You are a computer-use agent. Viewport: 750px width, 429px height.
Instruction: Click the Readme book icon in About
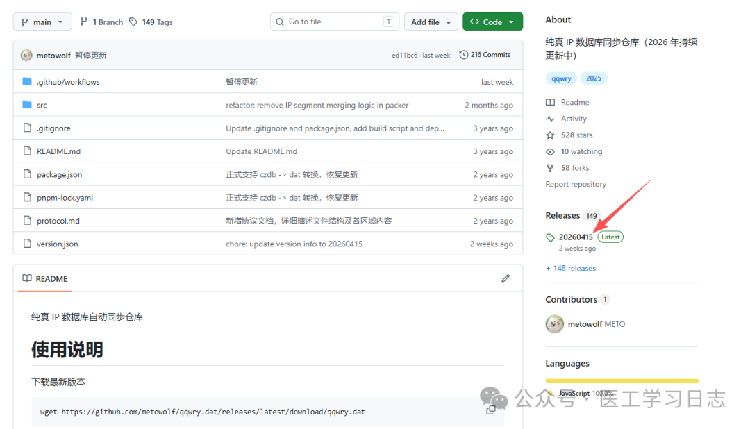tap(551, 102)
